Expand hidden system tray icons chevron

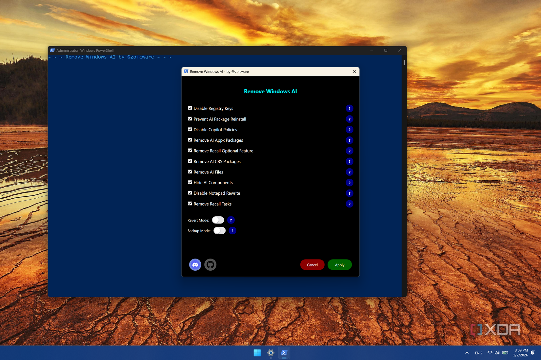coord(467,353)
